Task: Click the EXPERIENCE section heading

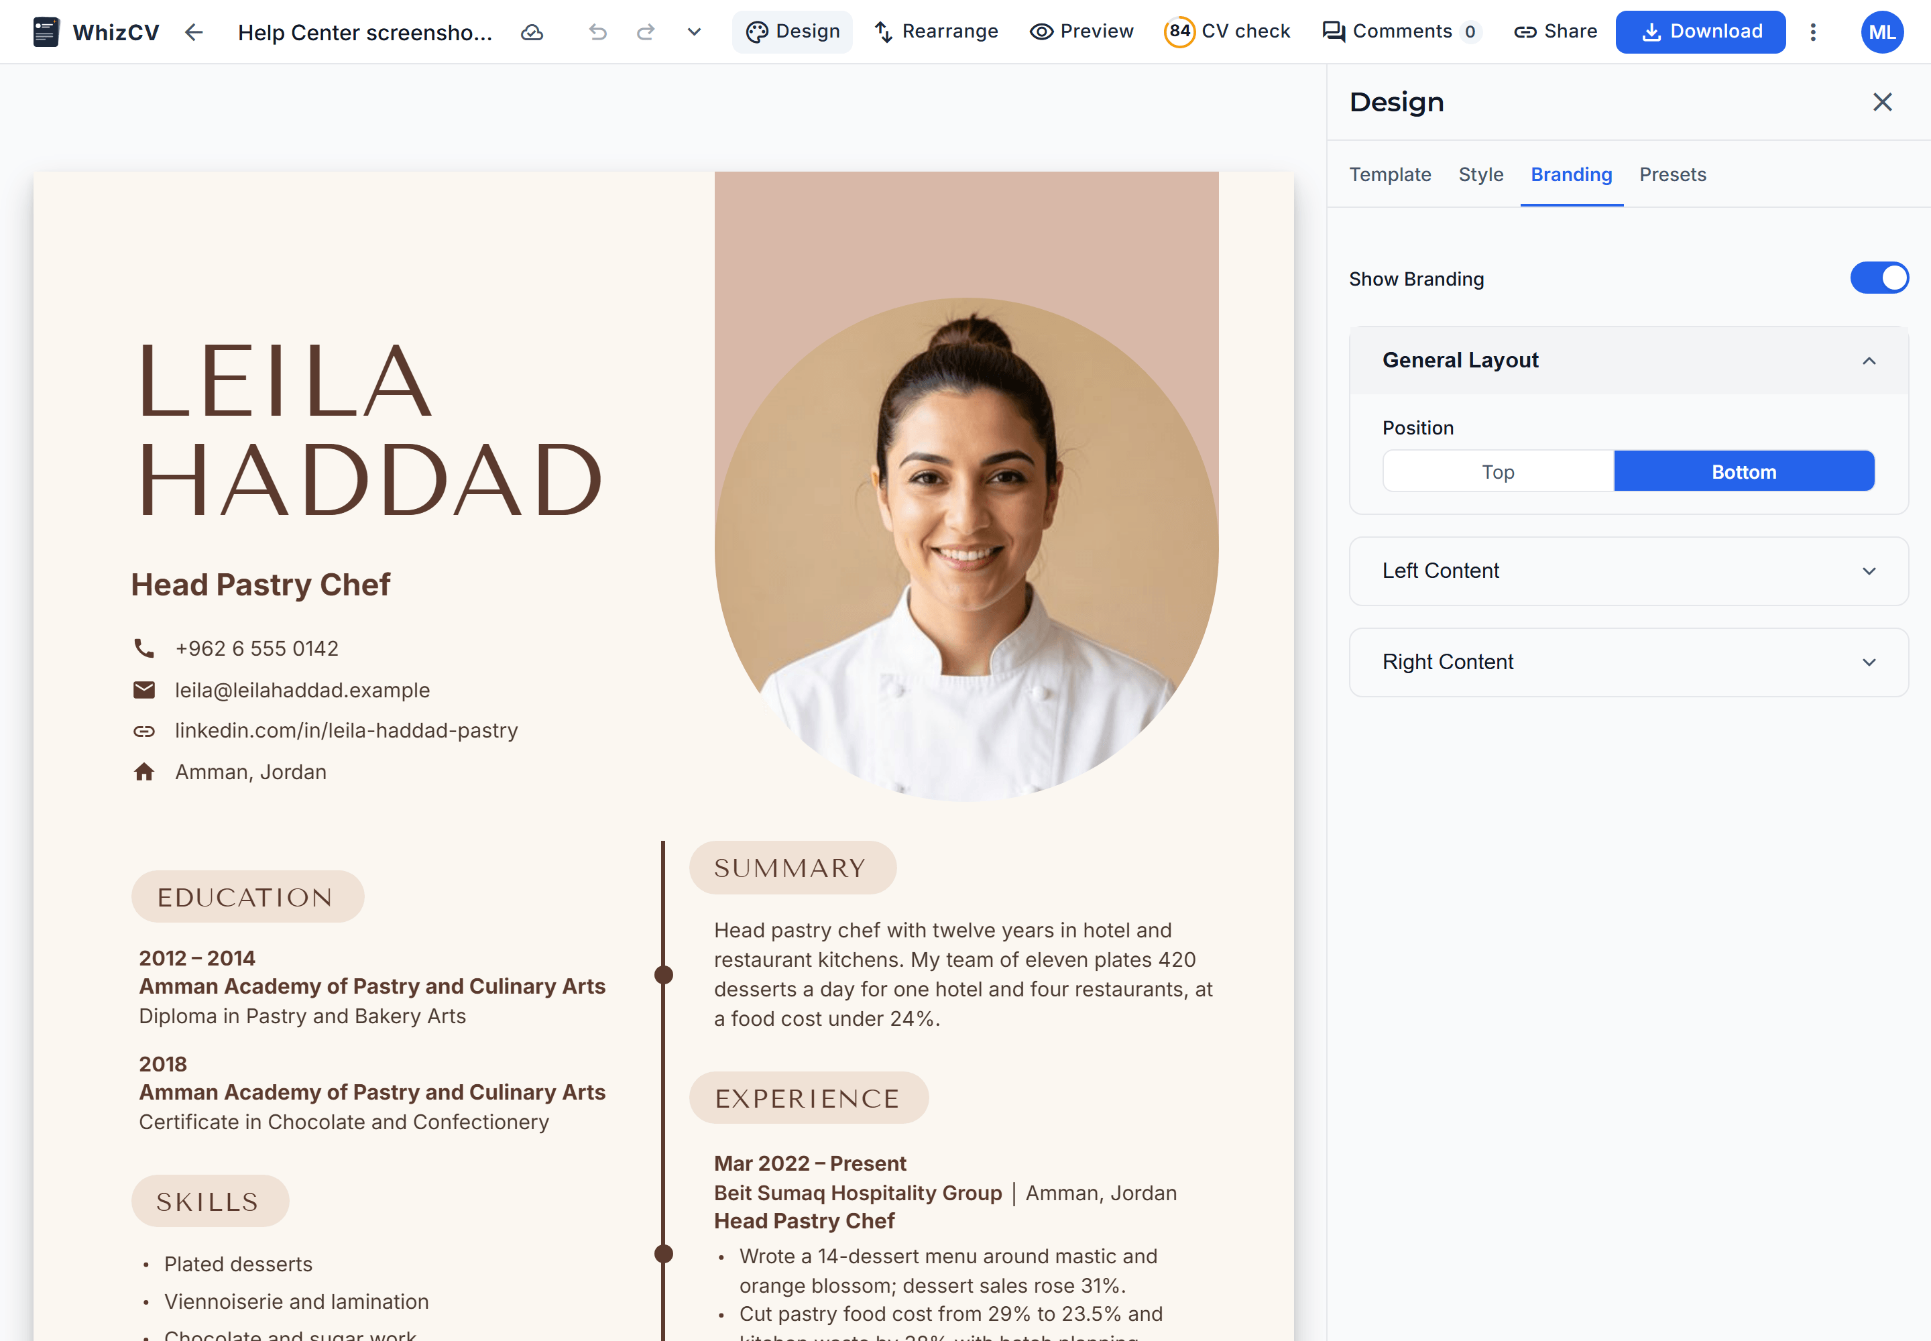Action: pos(809,1098)
